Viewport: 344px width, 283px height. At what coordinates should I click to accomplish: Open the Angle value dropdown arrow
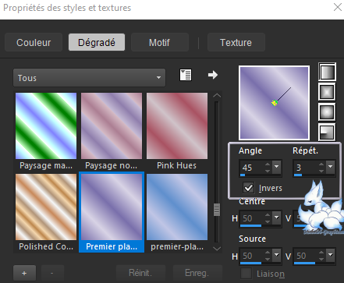277,167
